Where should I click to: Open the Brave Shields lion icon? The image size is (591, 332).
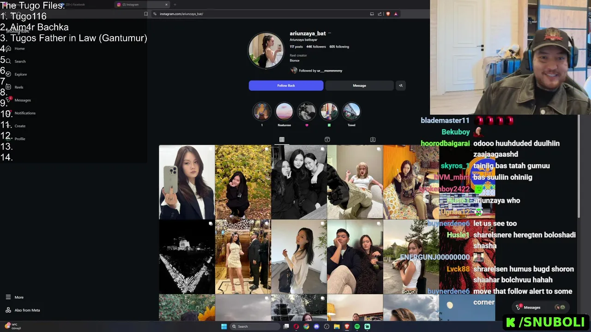point(388,14)
